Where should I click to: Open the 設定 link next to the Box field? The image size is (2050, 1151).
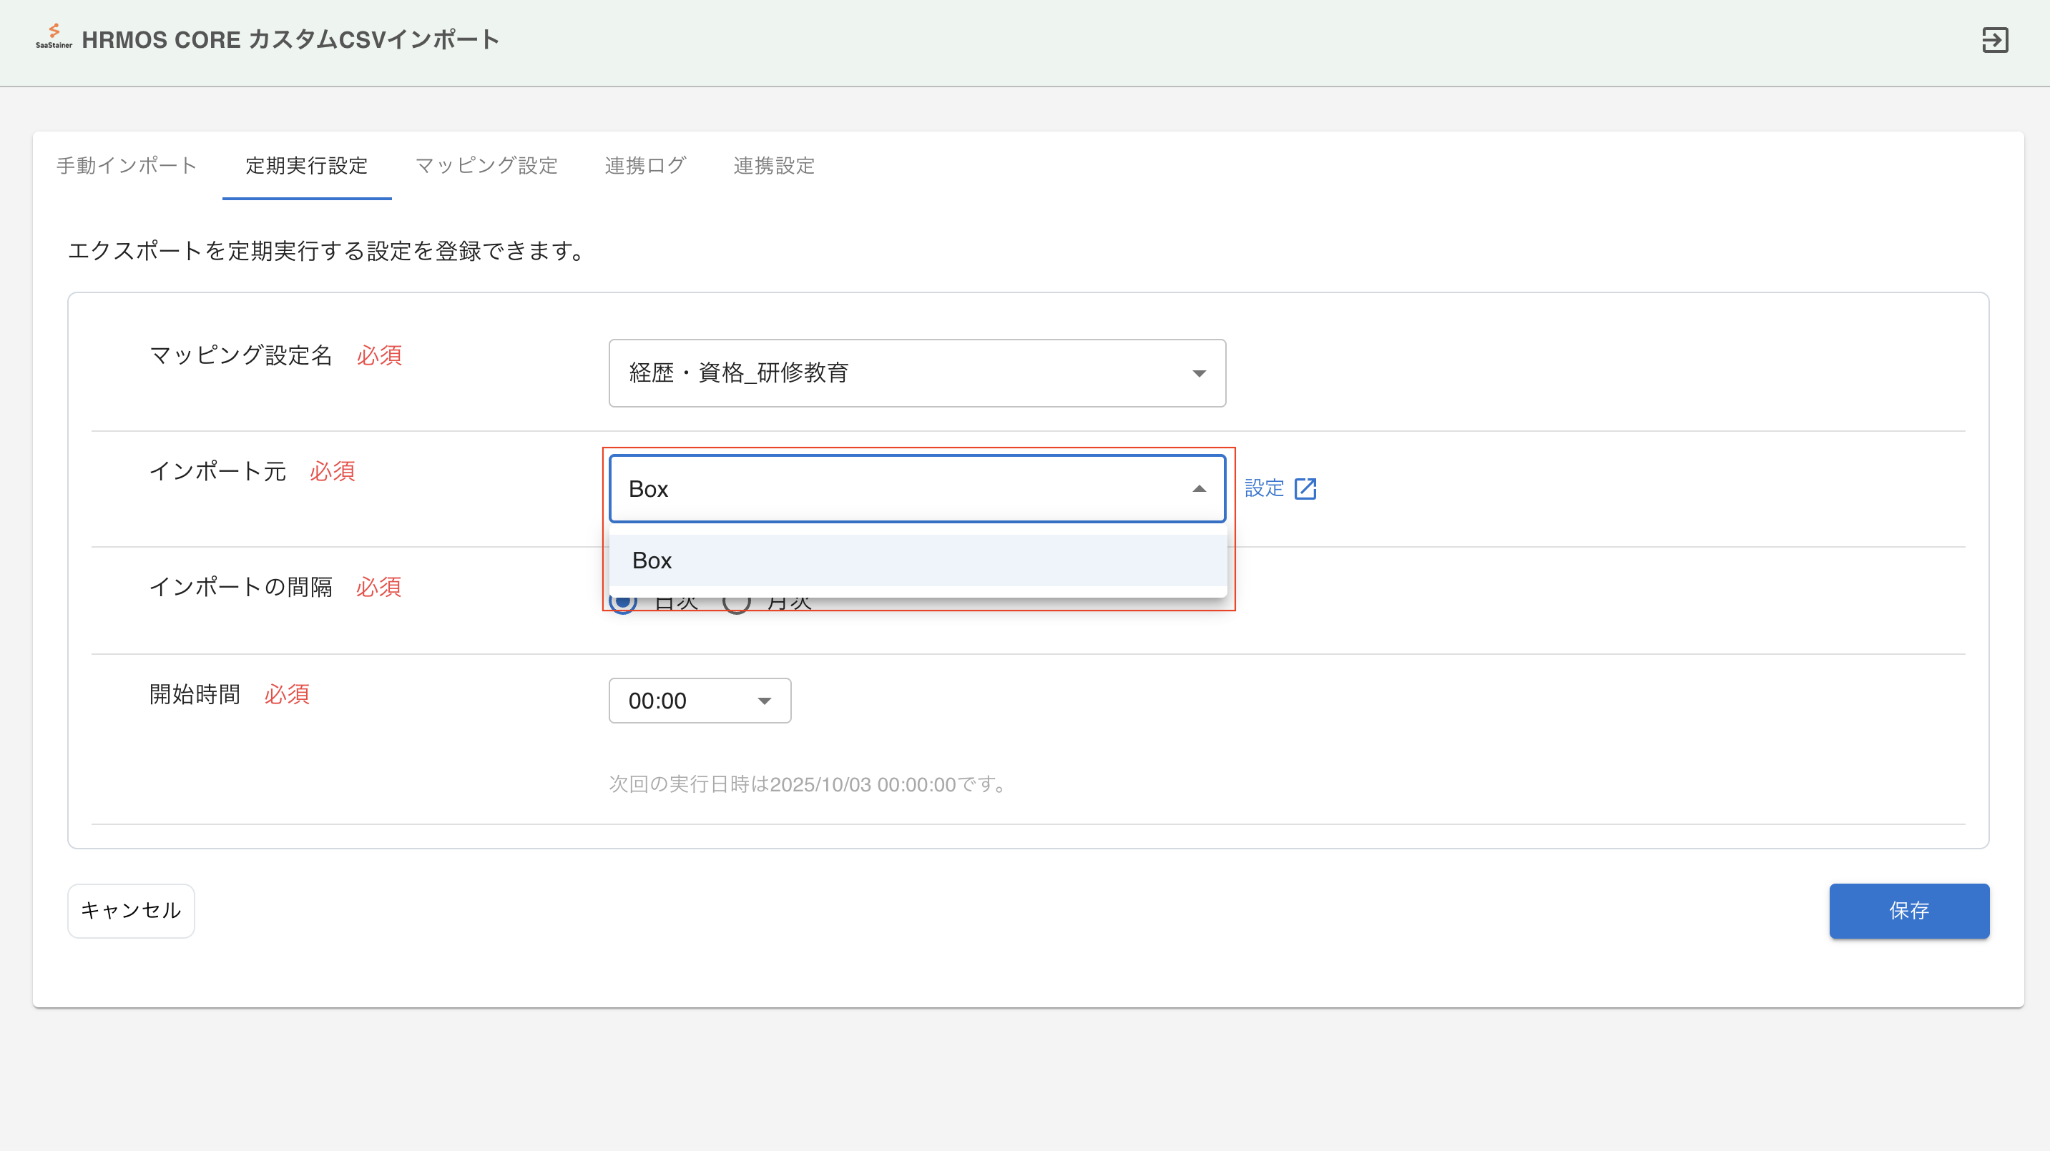(x=1265, y=488)
